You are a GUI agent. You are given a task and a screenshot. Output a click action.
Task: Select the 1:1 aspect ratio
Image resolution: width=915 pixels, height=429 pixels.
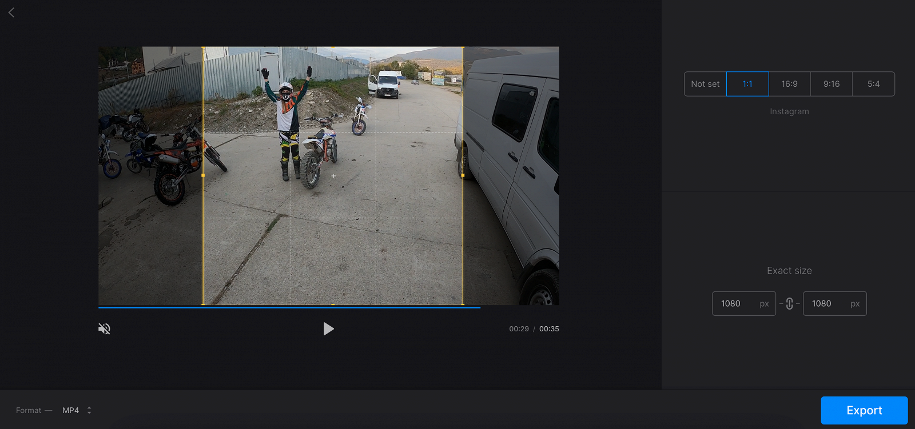click(x=747, y=84)
